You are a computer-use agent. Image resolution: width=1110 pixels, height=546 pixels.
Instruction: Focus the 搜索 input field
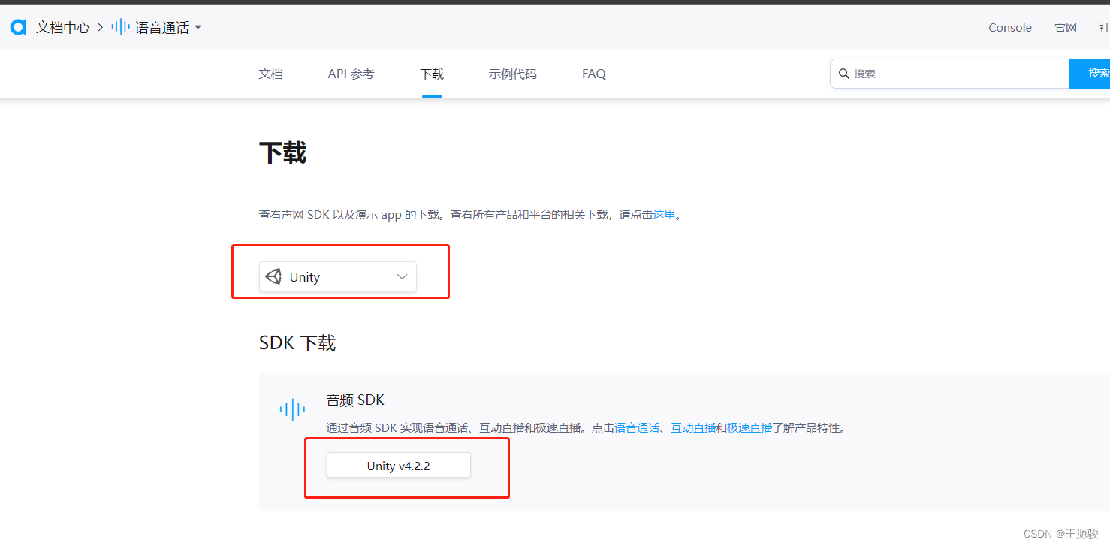tap(950, 74)
